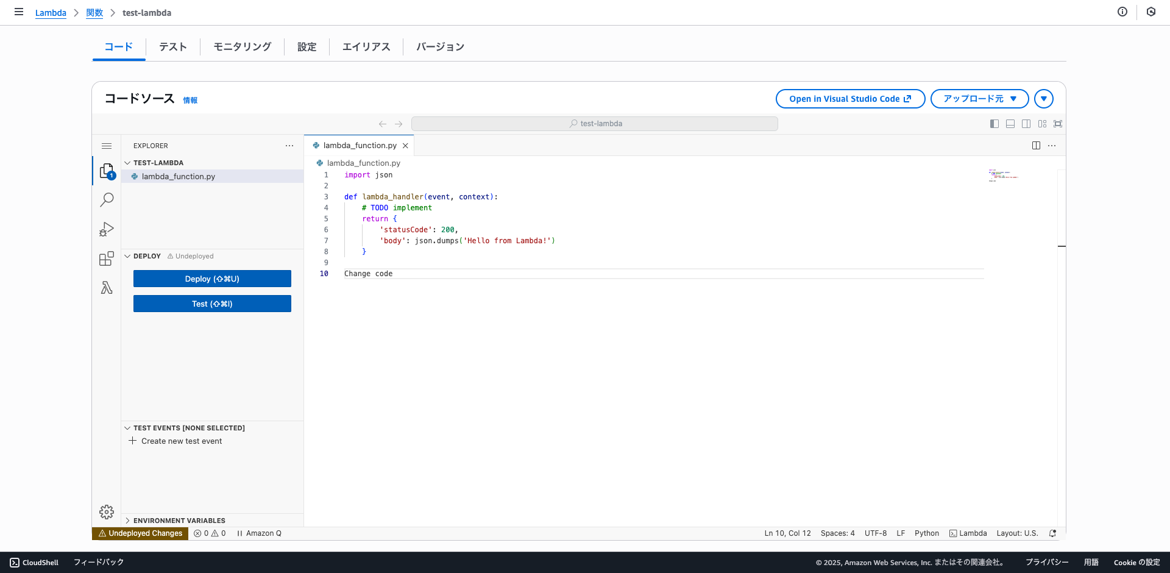Open the Lambda view in activity bar
Screen dimensions: 1170x573
click(x=107, y=288)
